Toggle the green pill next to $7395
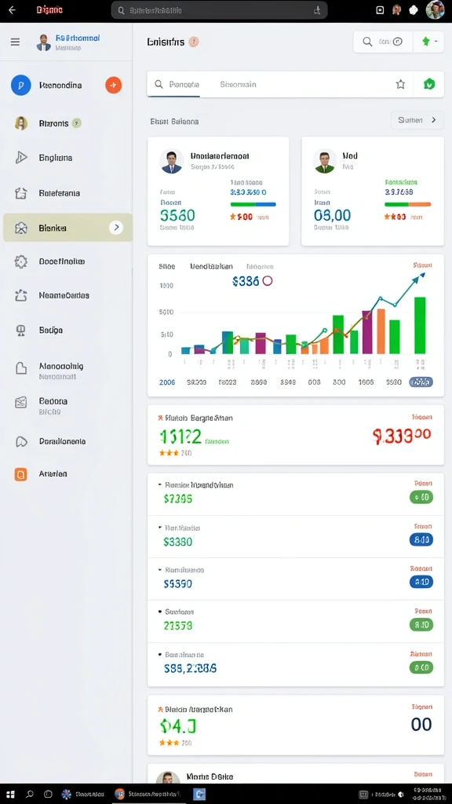Viewport: 452px width, 804px height. [x=421, y=497]
